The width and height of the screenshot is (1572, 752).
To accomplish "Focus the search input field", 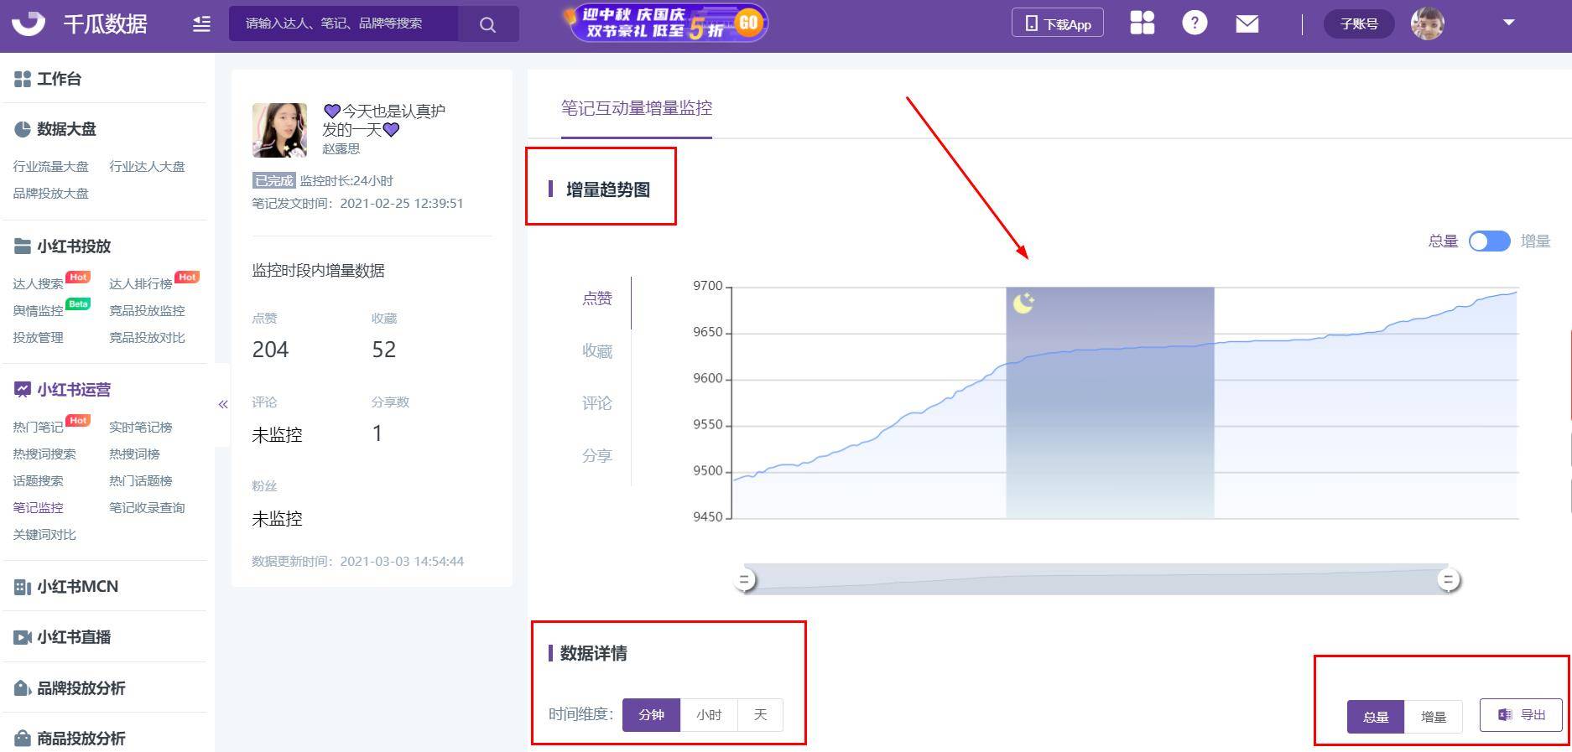I will (344, 24).
